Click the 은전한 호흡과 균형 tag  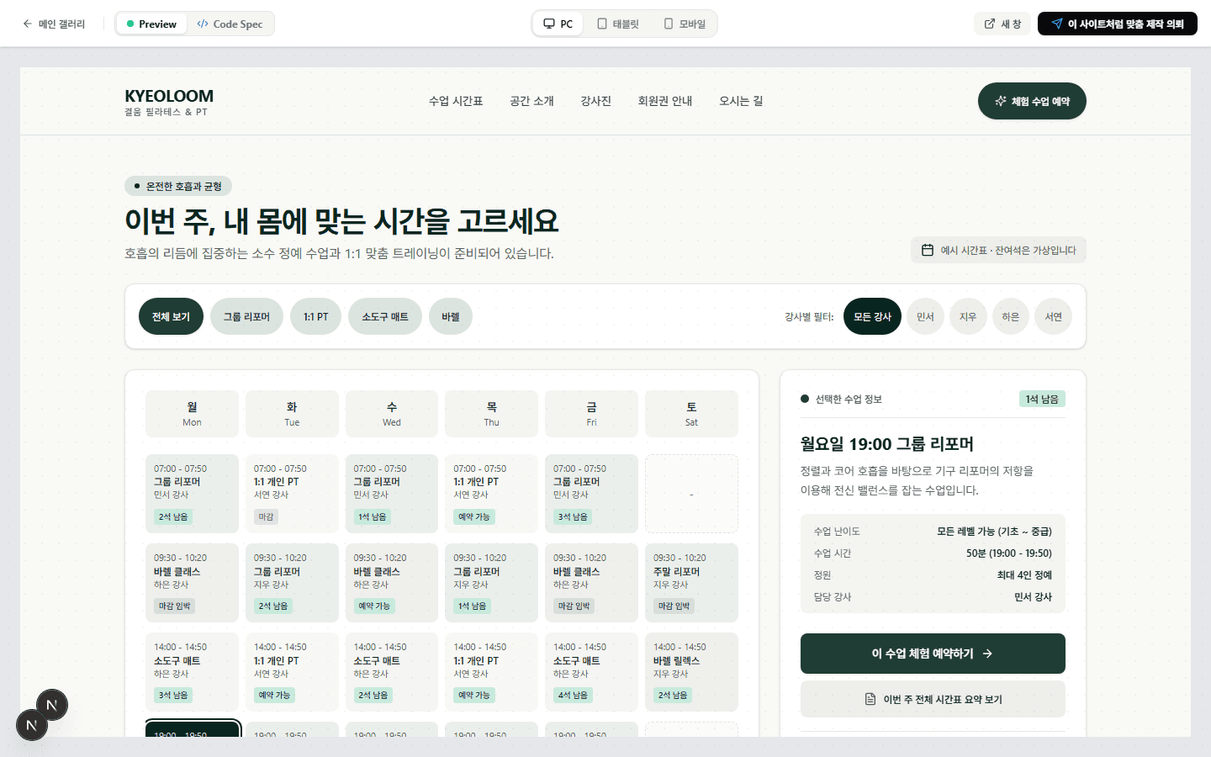[178, 186]
